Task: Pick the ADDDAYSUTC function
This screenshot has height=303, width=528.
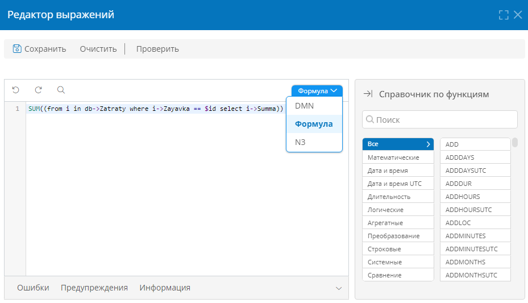Action: (x=475, y=171)
